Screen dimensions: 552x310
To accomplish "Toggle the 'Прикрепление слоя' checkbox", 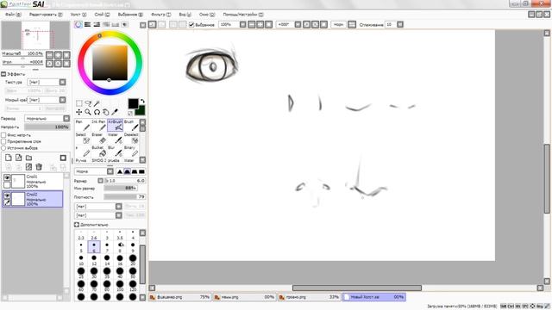I will pos(3,141).
